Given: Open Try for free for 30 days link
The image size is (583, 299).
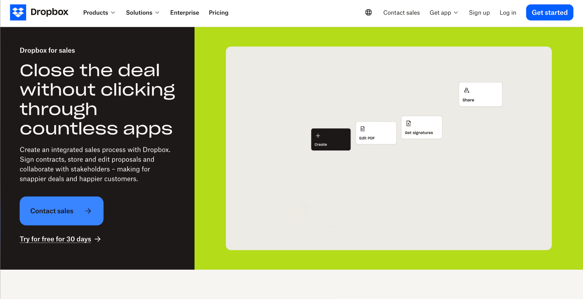Looking at the screenshot, I should [x=55, y=239].
